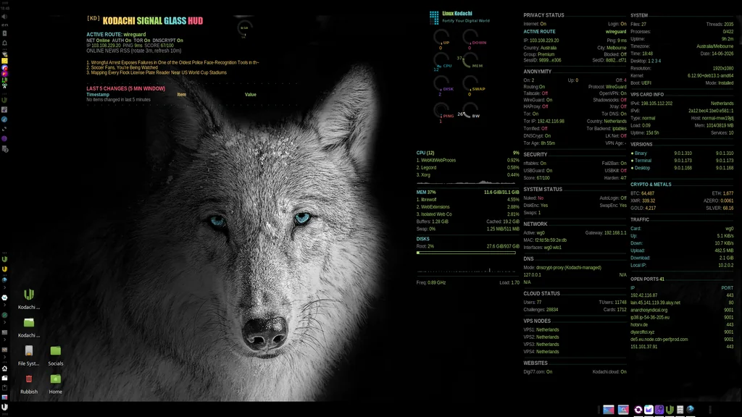Open the Home folder on desktop

point(55,384)
